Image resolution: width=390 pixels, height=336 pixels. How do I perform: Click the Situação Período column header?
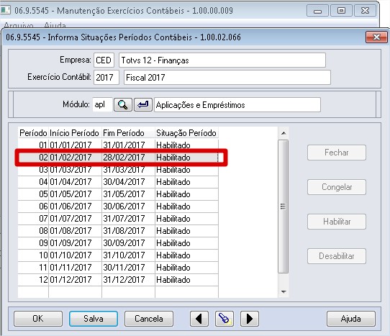click(x=186, y=133)
